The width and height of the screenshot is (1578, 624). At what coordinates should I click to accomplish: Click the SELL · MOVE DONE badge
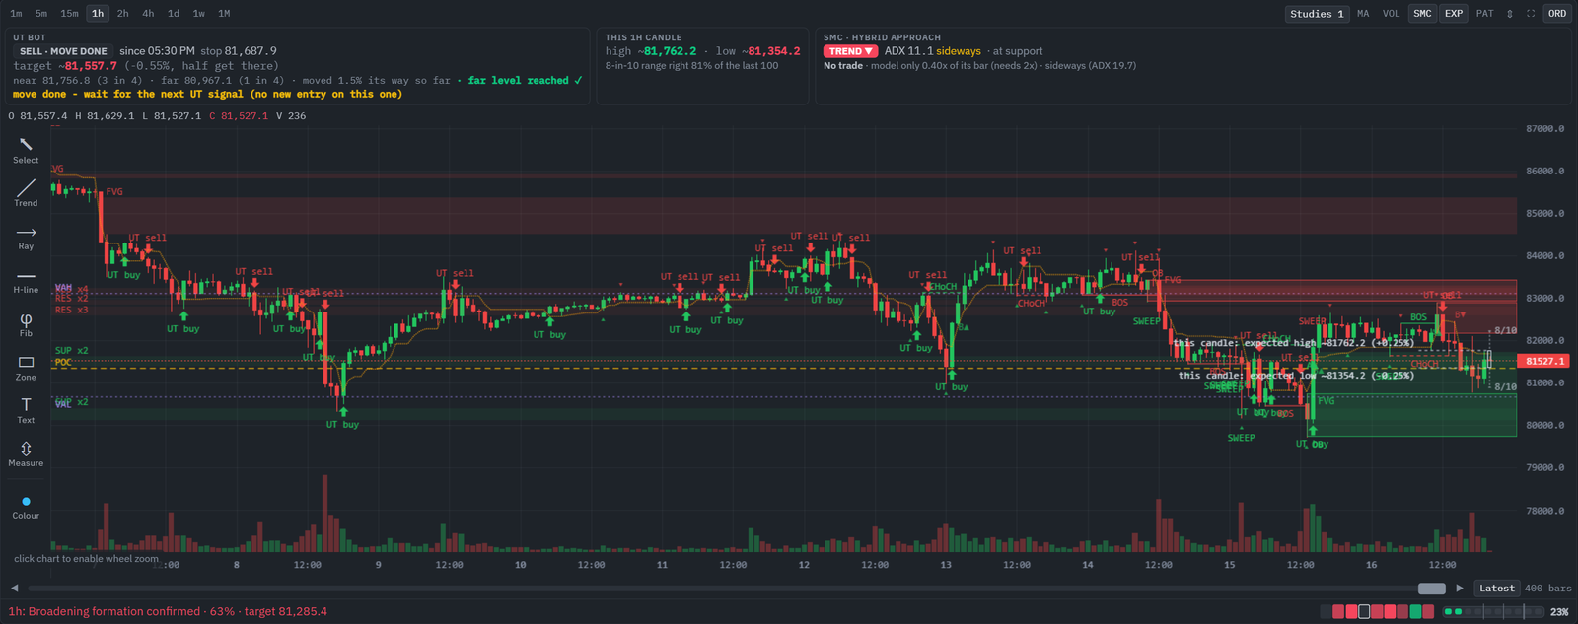(x=63, y=51)
